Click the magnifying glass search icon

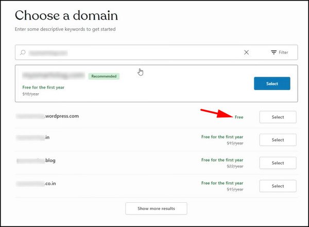[x=23, y=53]
